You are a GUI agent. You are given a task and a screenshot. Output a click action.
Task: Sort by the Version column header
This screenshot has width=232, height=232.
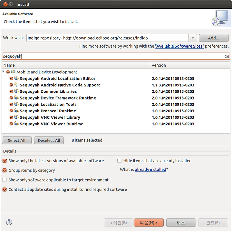[190, 65]
